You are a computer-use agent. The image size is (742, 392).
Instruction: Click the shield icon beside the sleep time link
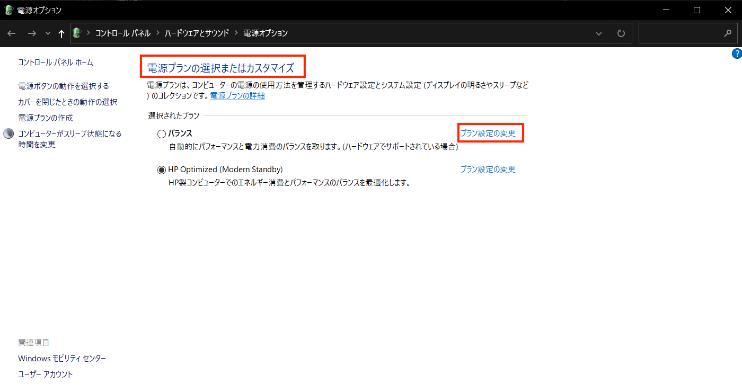click(x=8, y=133)
